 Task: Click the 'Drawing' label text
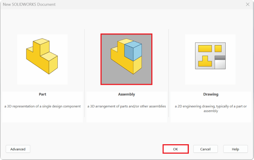(x=211, y=94)
